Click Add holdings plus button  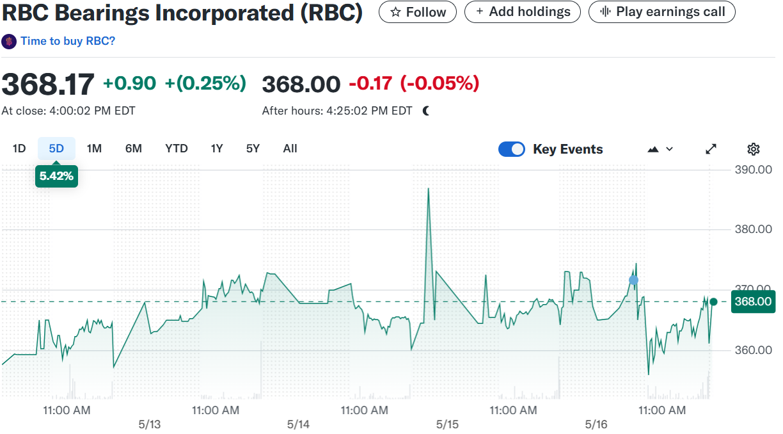(522, 12)
